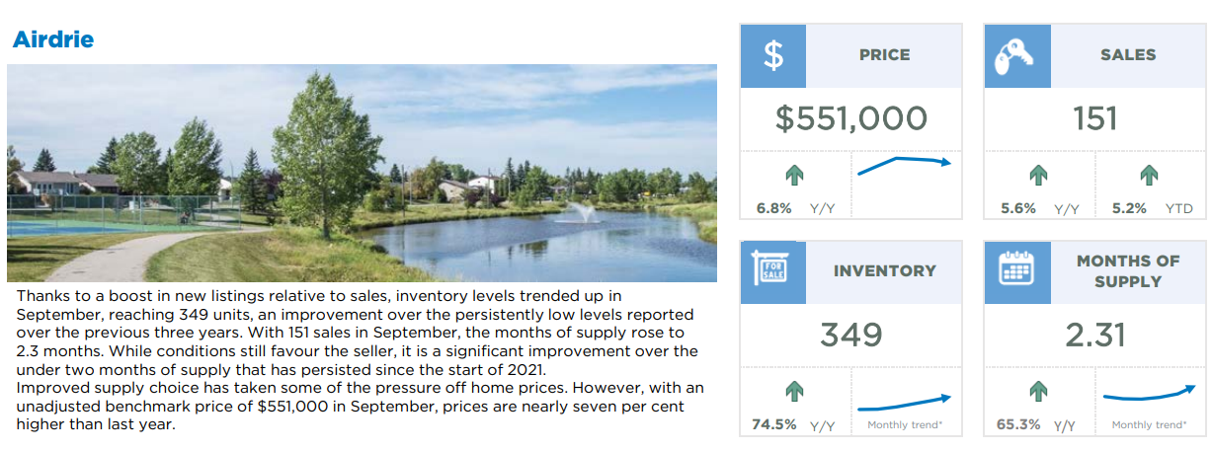Click the months of supply trend chart
Image resolution: width=1212 pixels, height=451 pixels.
coord(1148,397)
